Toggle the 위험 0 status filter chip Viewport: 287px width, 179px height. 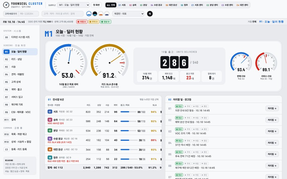tap(82, 22)
